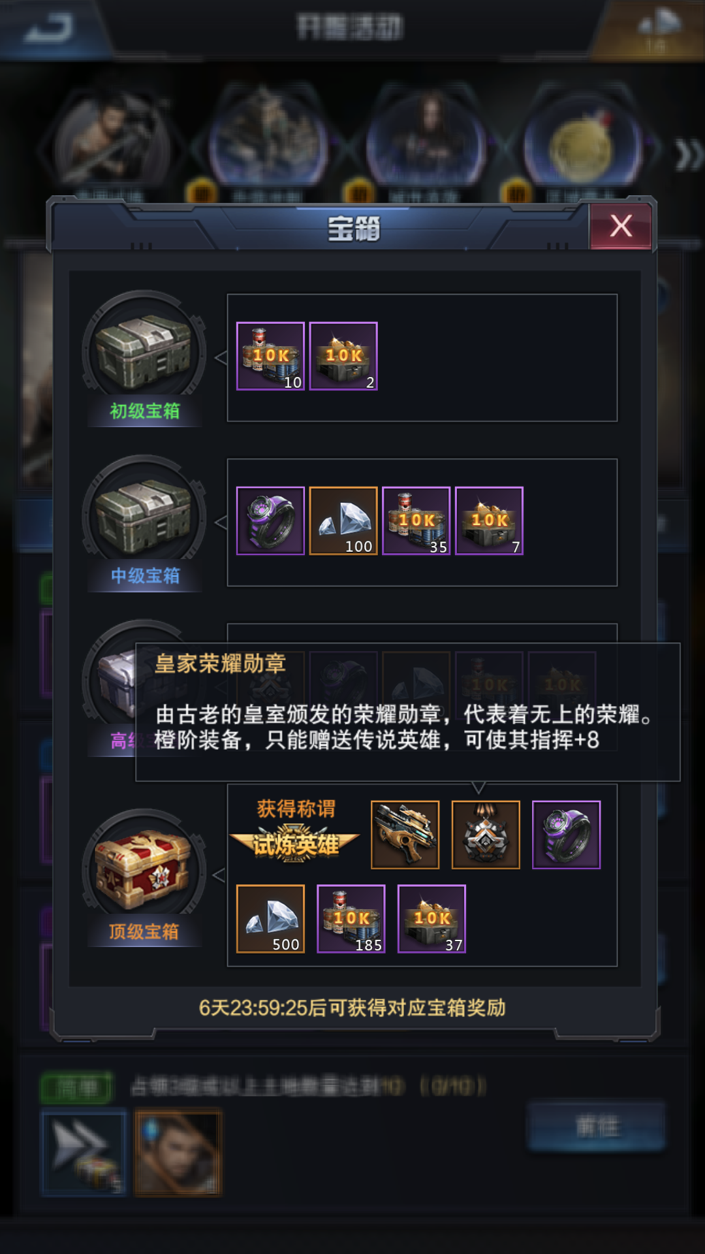Tap the blurred 前往 go-to button

(x=597, y=1126)
